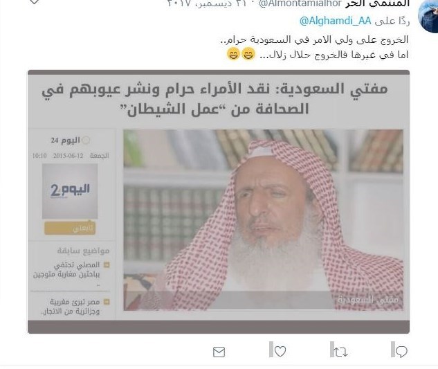Send tweet via the envelope message icon

[x=219, y=352]
